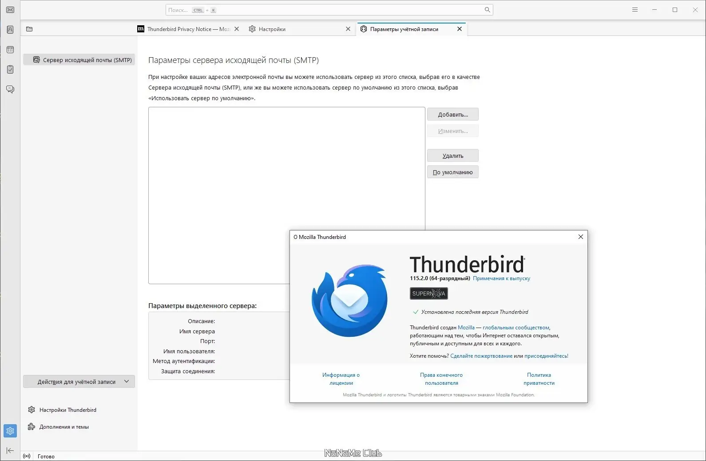Open Settings via the gear icon in spaces bar
The height and width of the screenshot is (461, 706).
point(10,431)
